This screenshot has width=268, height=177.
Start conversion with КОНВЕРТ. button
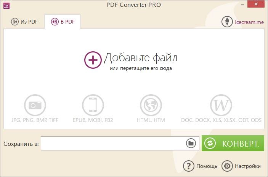[x=233, y=143]
